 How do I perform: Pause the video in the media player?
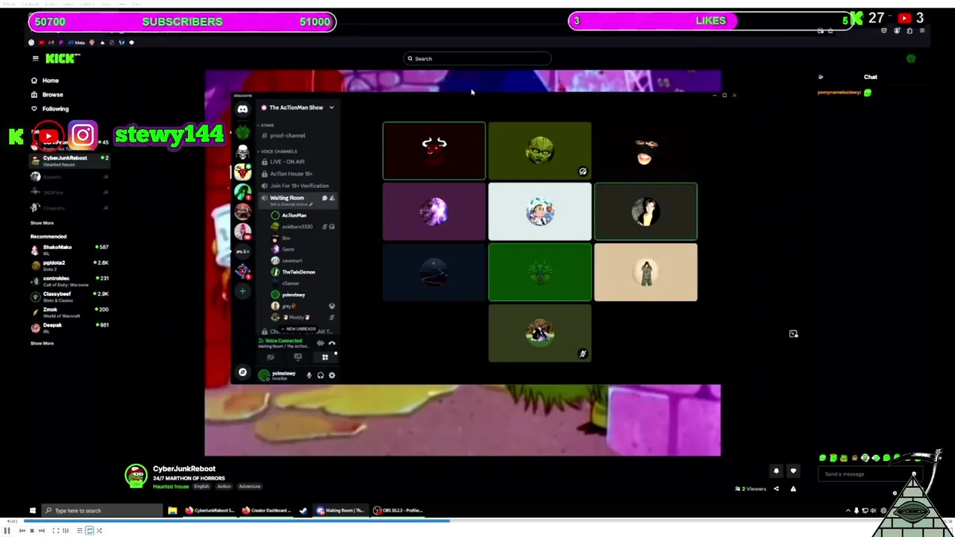(7, 530)
